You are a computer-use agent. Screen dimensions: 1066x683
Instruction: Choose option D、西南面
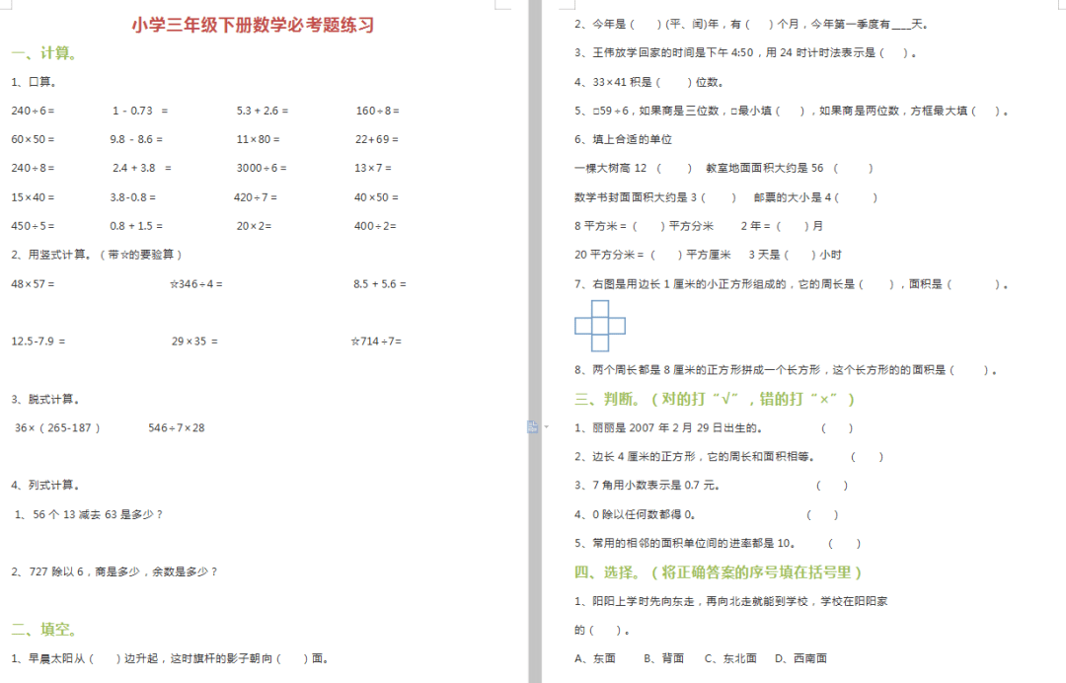pyautogui.click(x=800, y=657)
